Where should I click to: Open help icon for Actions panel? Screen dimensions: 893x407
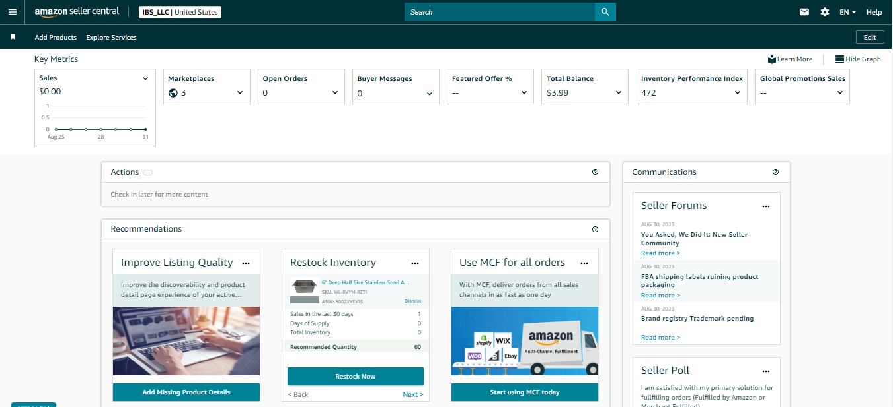click(x=595, y=172)
